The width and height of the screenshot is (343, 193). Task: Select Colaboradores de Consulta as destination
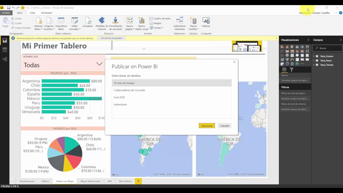171,90
